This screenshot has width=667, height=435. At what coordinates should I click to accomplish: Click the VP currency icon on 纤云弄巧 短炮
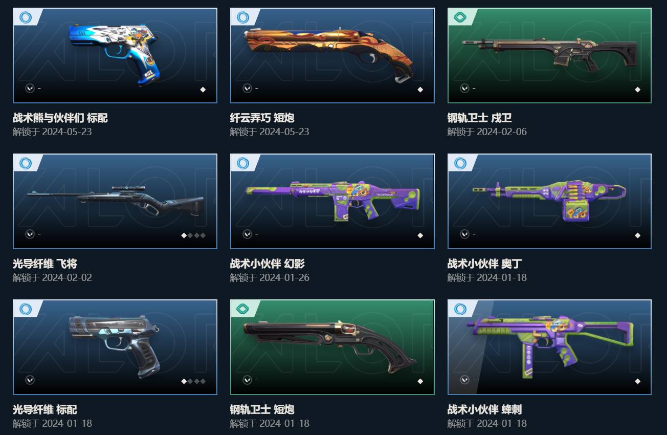[x=247, y=89]
